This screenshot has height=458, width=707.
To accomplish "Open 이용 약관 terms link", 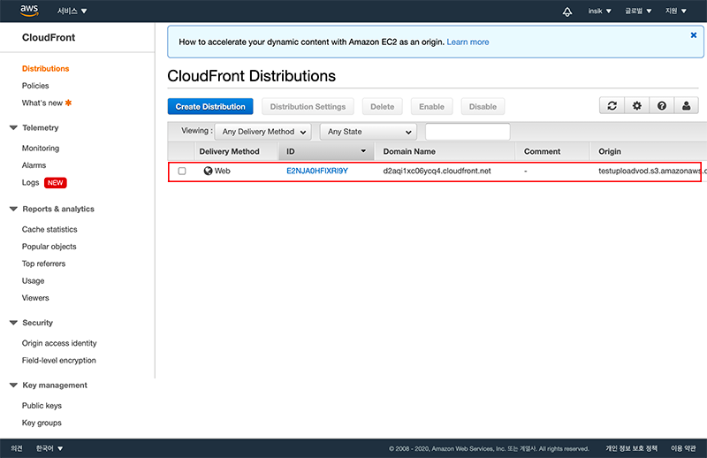I will 683,448.
